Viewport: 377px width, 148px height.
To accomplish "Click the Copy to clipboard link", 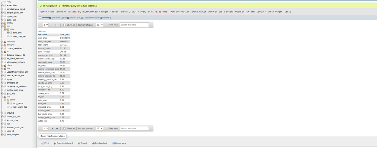I will pyautogui.click(x=65, y=143).
